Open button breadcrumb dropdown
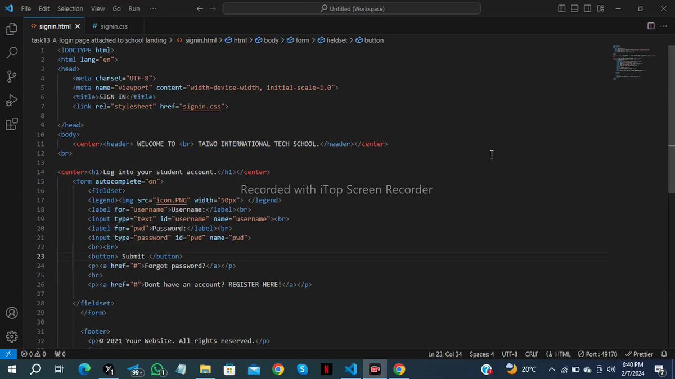The height and width of the screenshot is (379, 675). [370, 40]
